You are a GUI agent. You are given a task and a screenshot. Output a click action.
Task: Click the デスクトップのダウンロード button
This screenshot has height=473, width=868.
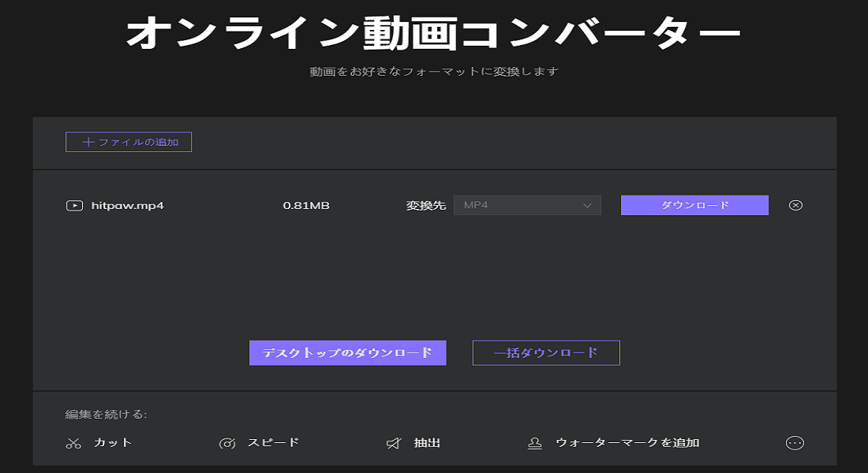pyautogui.click(x=347, y=353)
